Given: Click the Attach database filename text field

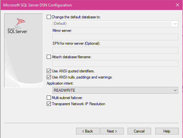Looking at the screenshot, I should tap(115, 63).
